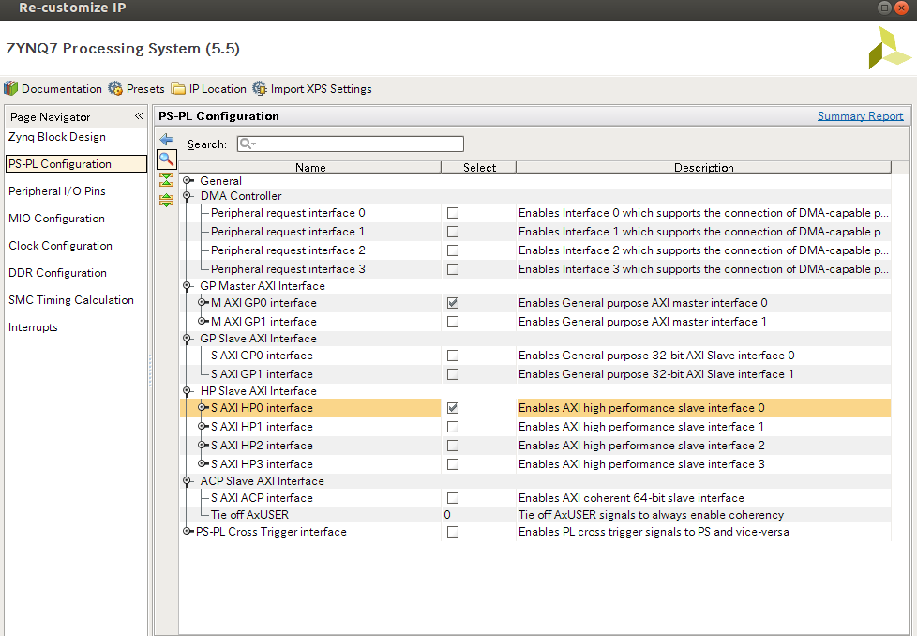Check M AXI GP1 interface checkbox
Image resolution: width=917 pixels, height=636 pixels.
453,322
